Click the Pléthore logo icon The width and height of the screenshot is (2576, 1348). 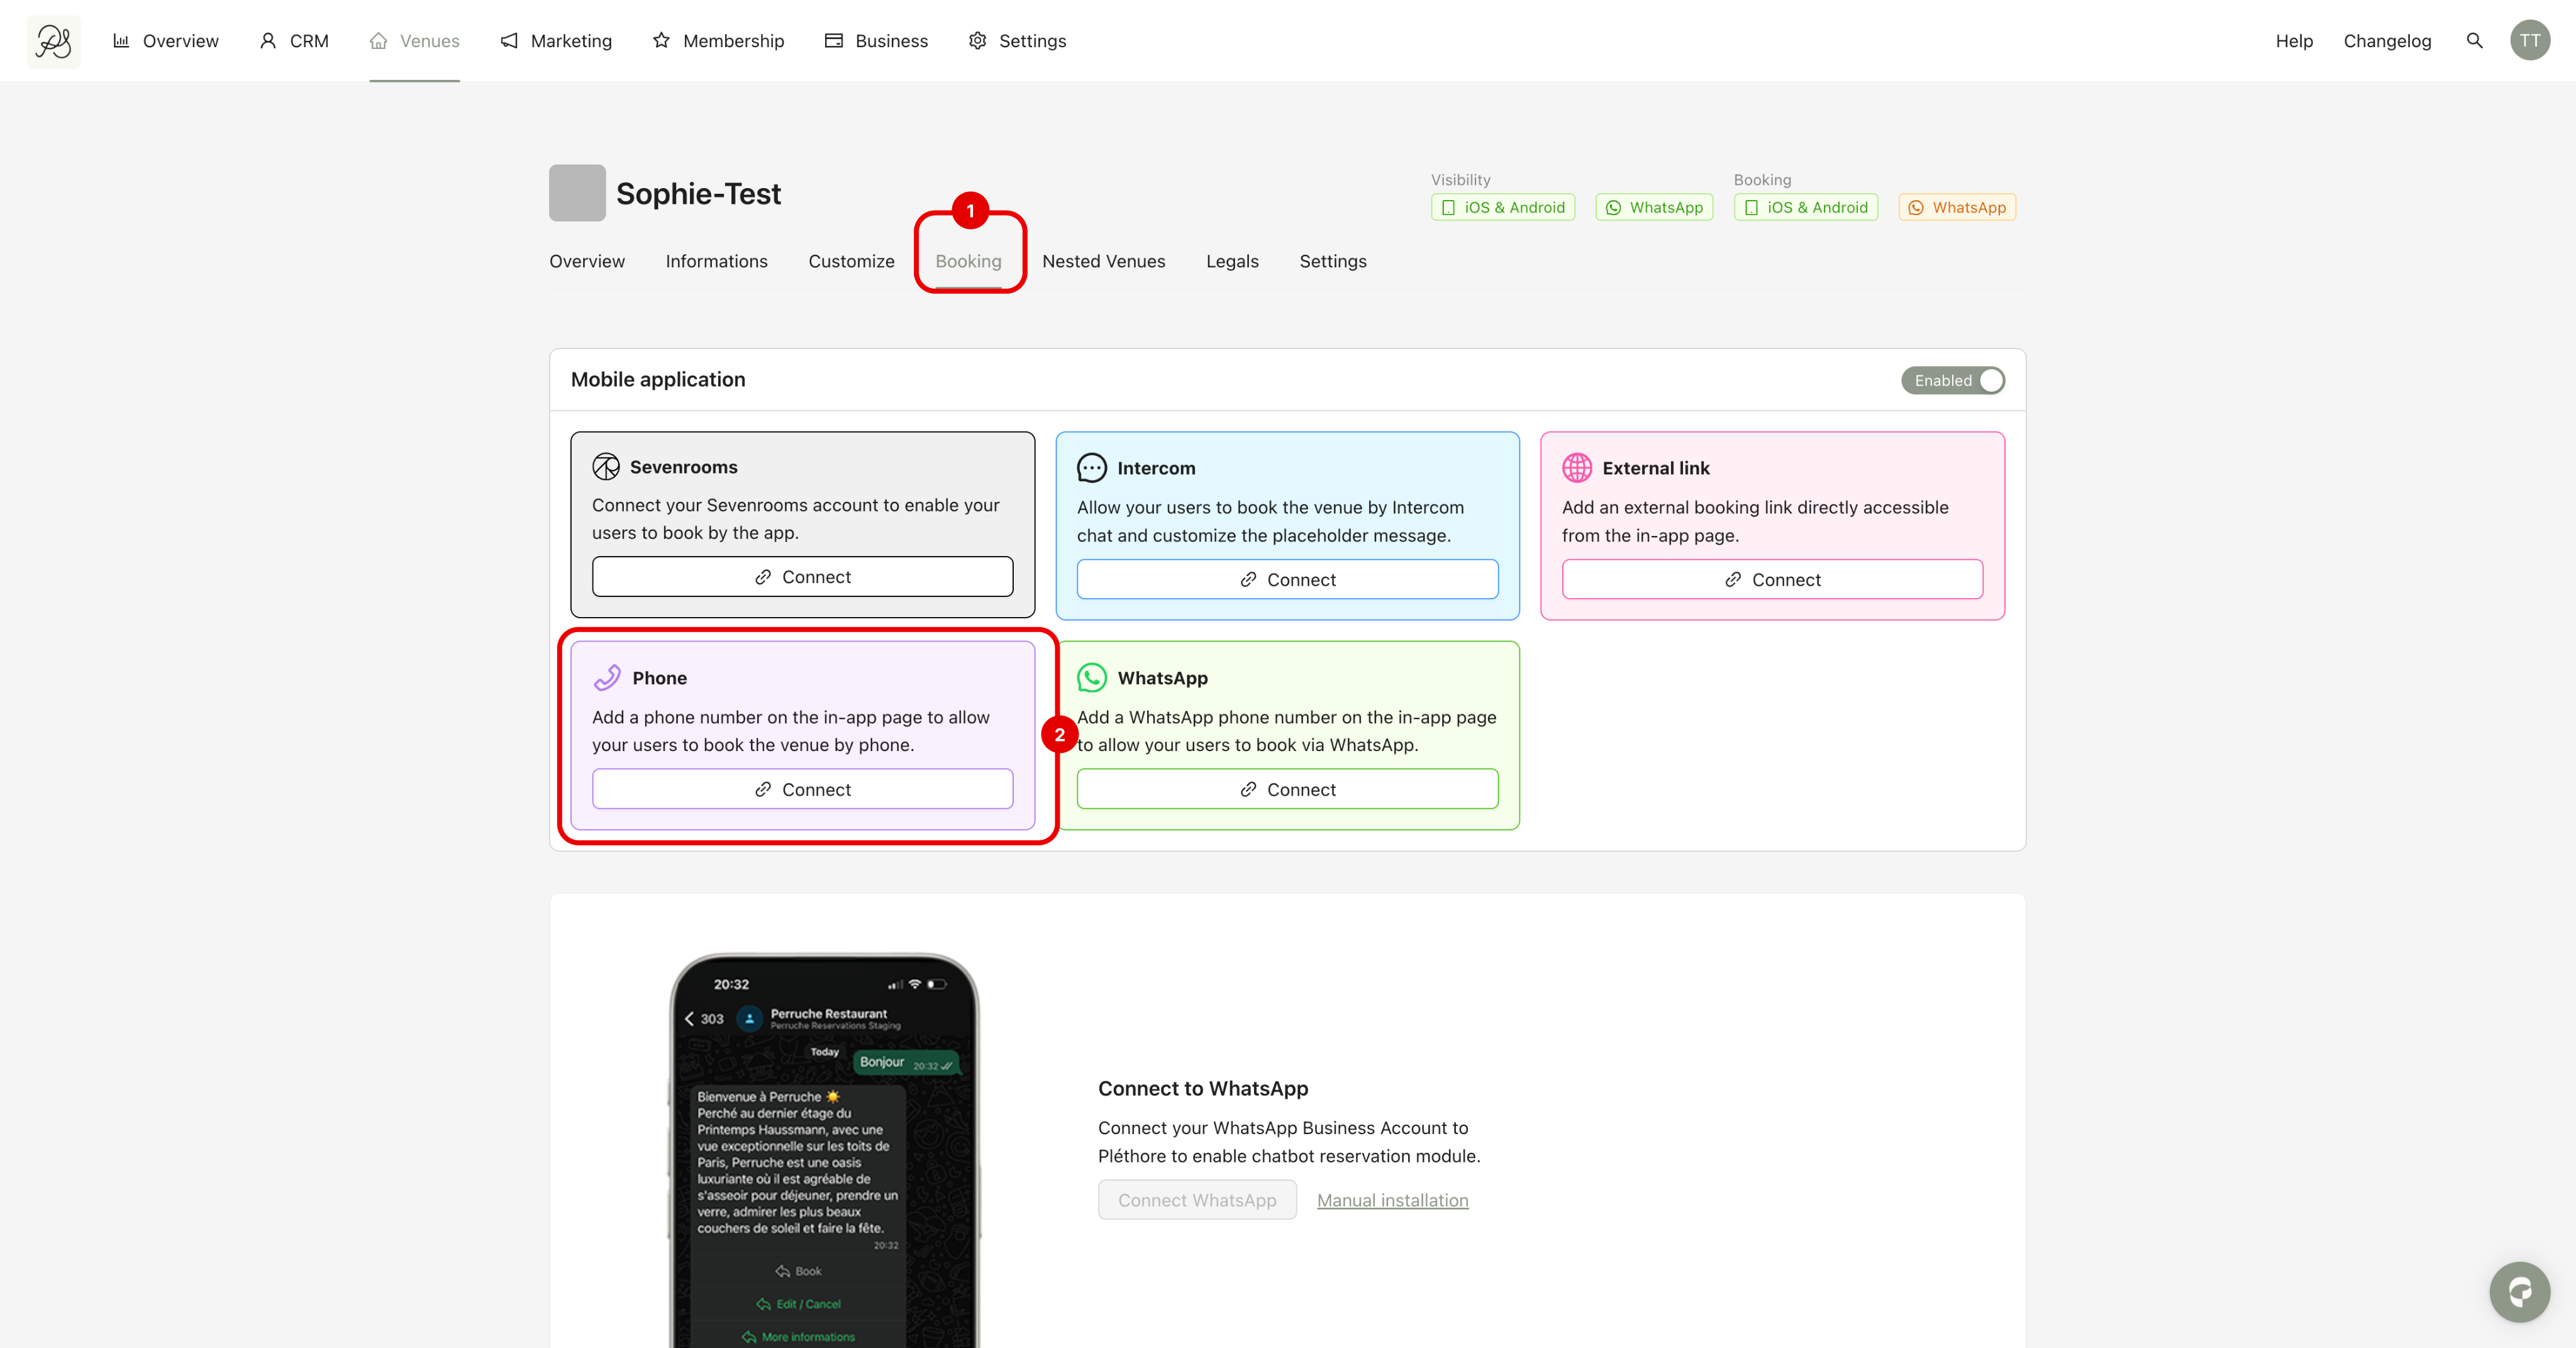(53, 41)
